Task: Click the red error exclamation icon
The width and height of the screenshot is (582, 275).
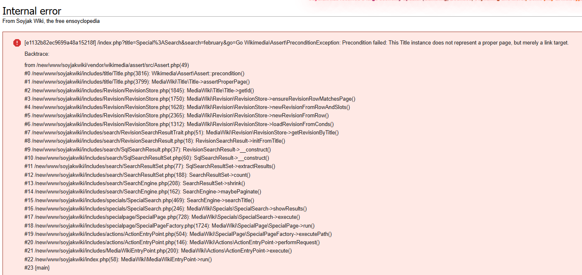Action: 17,43
